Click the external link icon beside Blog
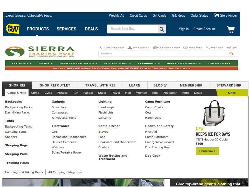The image size is (249, 187). (x=165, y=85)
